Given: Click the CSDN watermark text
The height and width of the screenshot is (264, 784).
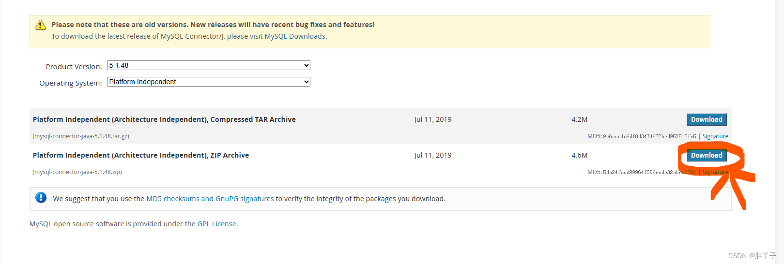Looking at the screenshot, I should point(752,256).
